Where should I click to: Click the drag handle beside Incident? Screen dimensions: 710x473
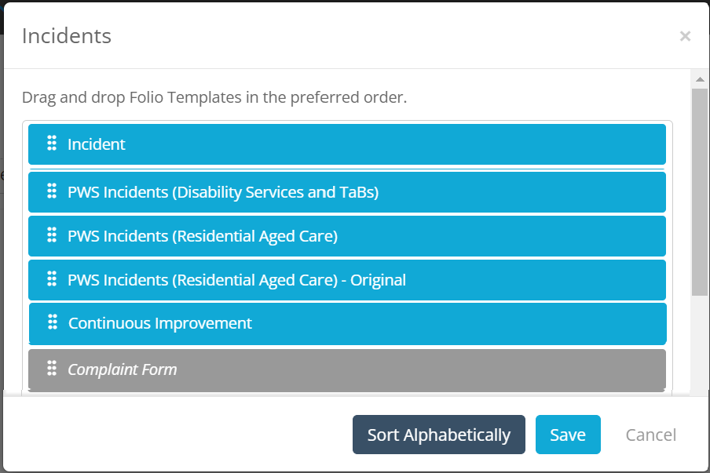click(52, 143)
